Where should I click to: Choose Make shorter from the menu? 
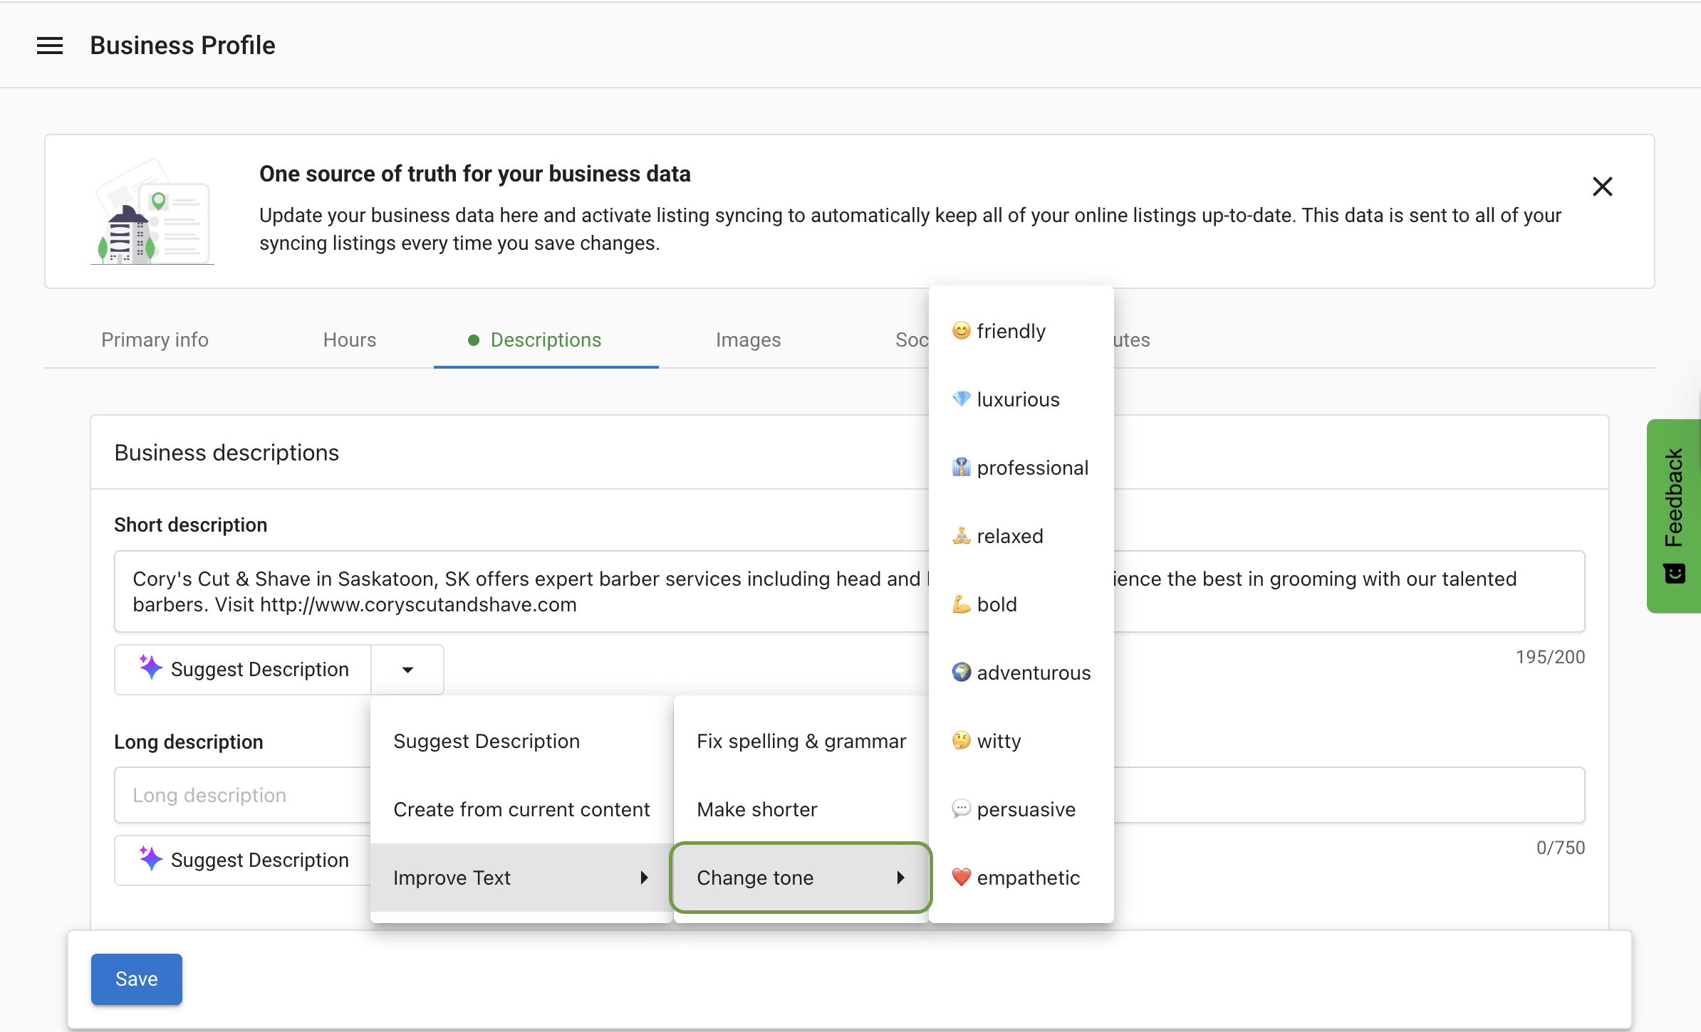coord(756,809)
